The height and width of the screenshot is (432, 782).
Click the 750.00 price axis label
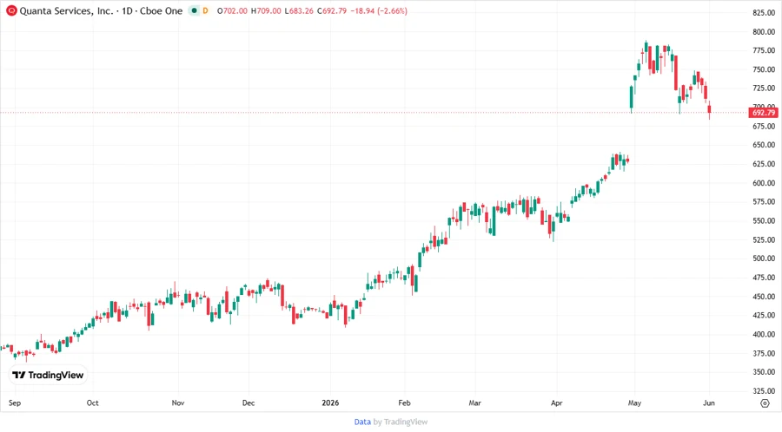tap(764, 69)
